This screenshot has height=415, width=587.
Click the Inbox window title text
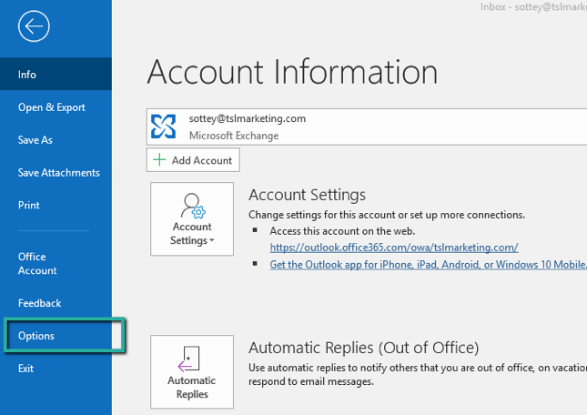(x=533, y=6)
